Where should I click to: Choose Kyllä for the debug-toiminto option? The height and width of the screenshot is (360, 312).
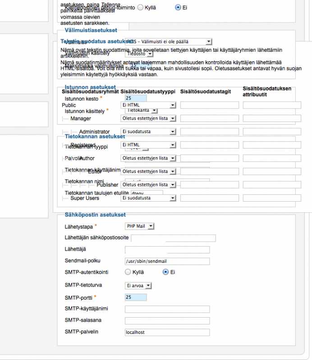tap(141, 8)
